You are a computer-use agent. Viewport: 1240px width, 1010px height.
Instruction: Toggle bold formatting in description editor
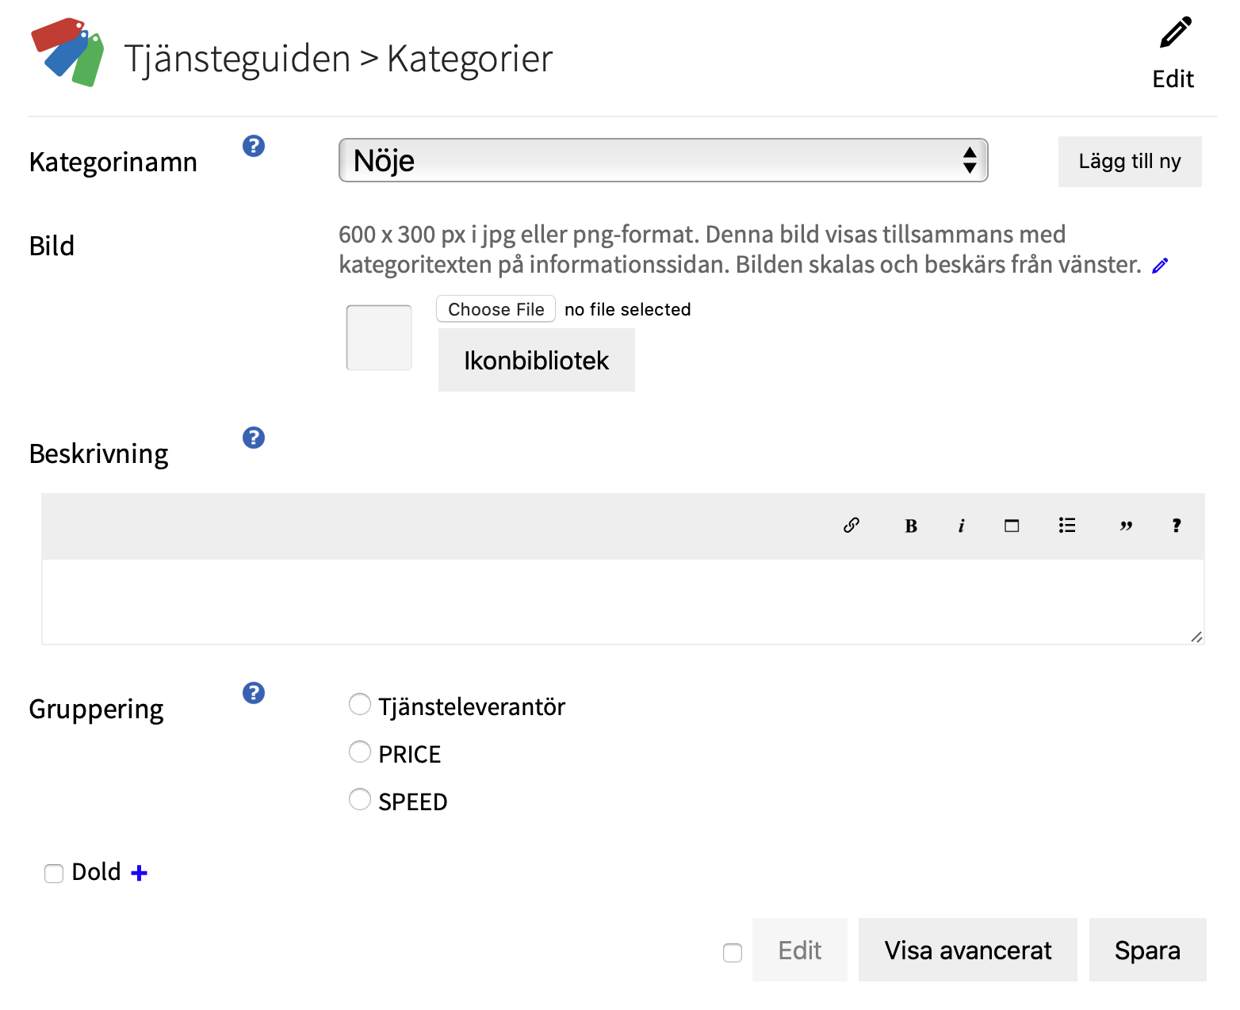(x=911, y=526)
